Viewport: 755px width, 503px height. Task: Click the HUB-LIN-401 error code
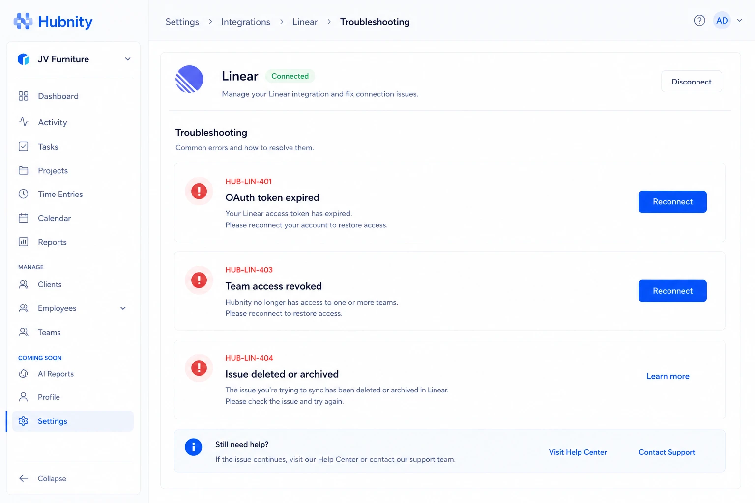pyautogui.click(x=248, y=181)
